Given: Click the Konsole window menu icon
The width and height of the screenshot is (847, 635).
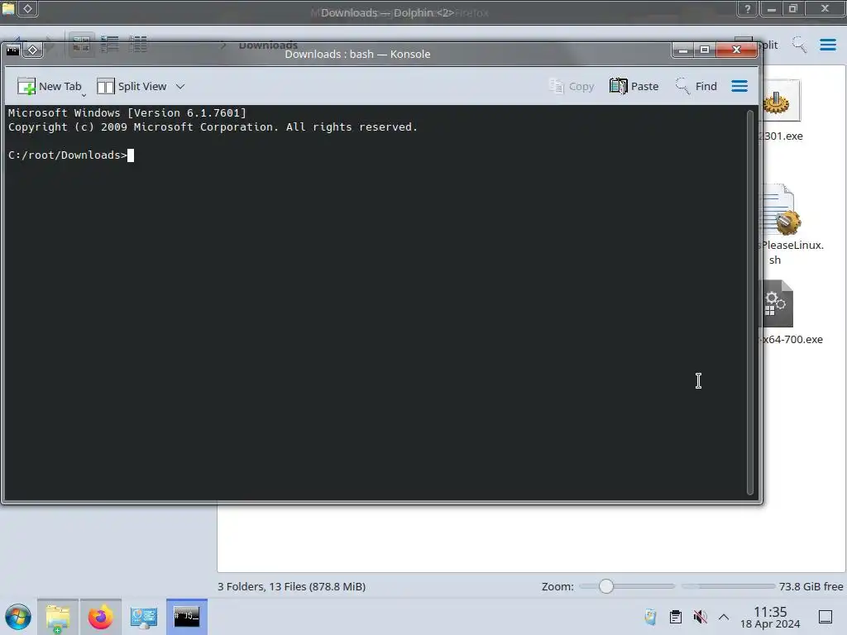Looking at the screenshot, I should pos(12,50).
